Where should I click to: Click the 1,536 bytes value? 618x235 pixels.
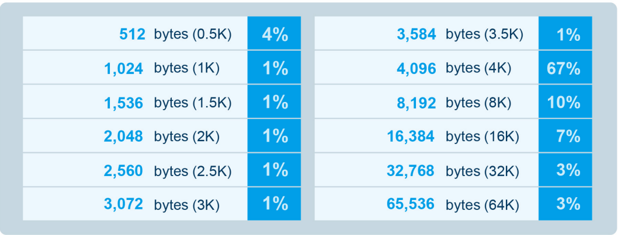point(124,103)
